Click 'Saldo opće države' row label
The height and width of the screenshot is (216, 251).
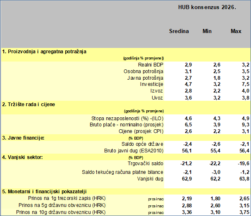[x=142, y=144]
